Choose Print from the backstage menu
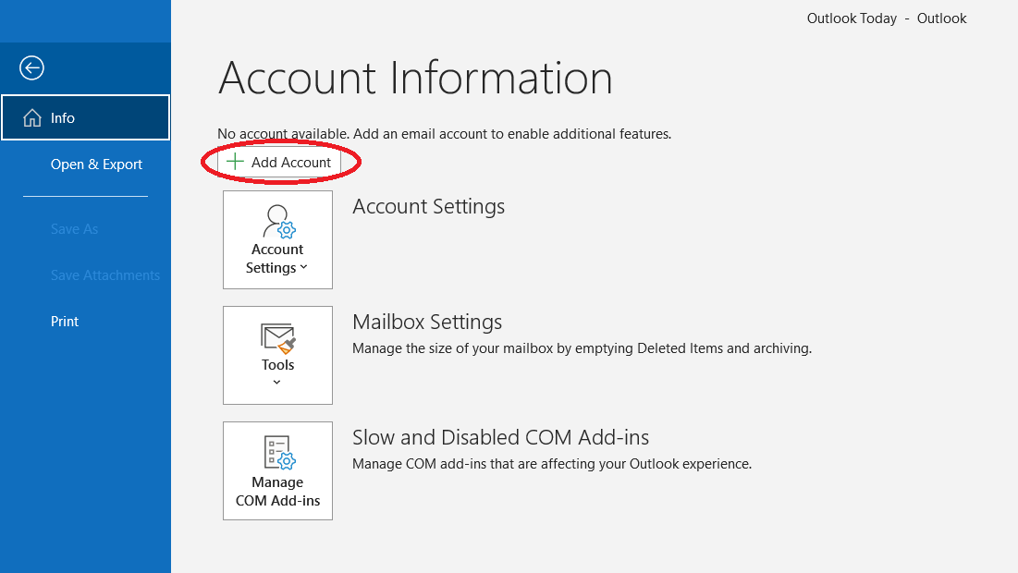The height and width of the screenshot is (573, 1018). click(x=65, y=322)
